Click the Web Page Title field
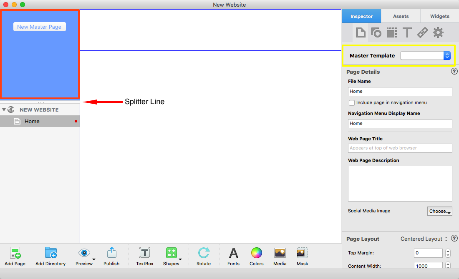 (x=400, y=148)
